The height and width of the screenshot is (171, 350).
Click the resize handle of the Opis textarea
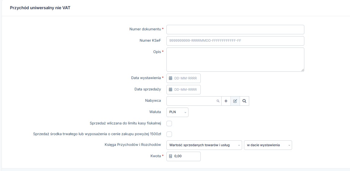pos(302,70)
